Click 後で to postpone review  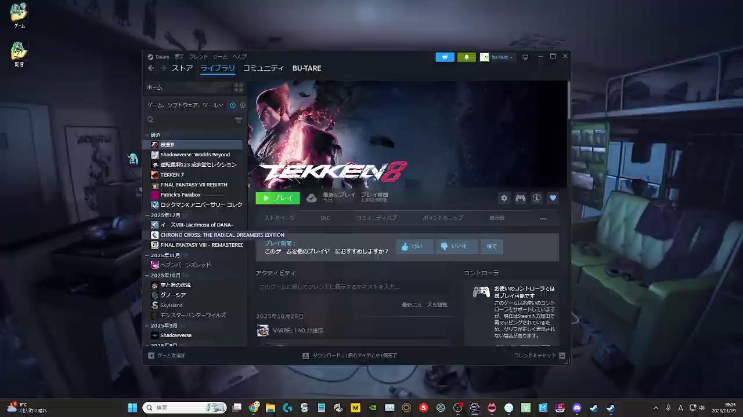click(492, 246)
